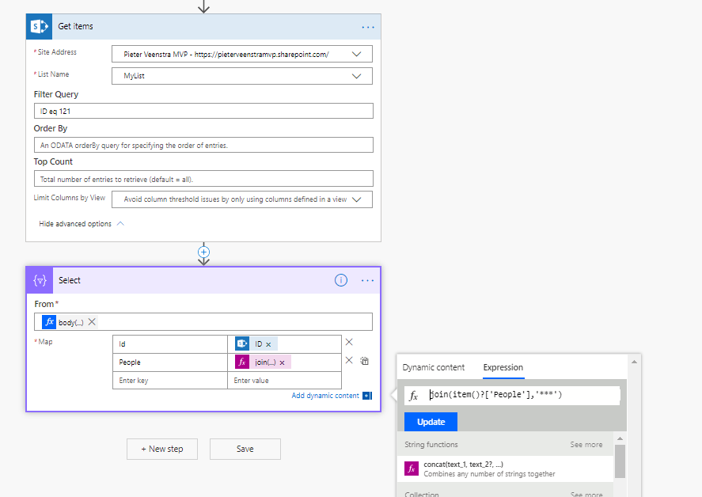Click the SharePoint Get items action icon
The width and height of the screenshot is (702, 497).
pyautogui.click(x=40, y=26)
